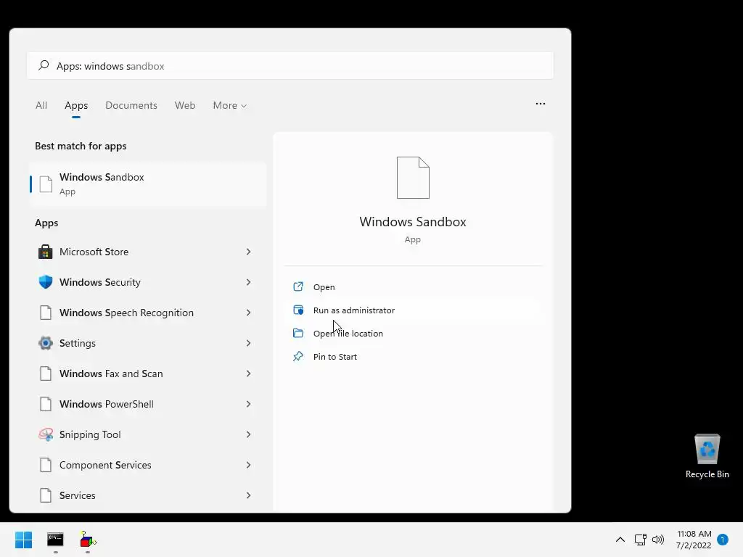Expand Windows Fax and Scan chevron
Image resolution: width=743 pixels, height=557 pixels.
click(x=248, y=374)
